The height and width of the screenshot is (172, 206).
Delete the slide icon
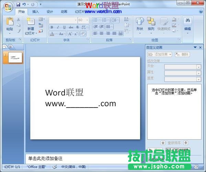[x=41, y=31]
